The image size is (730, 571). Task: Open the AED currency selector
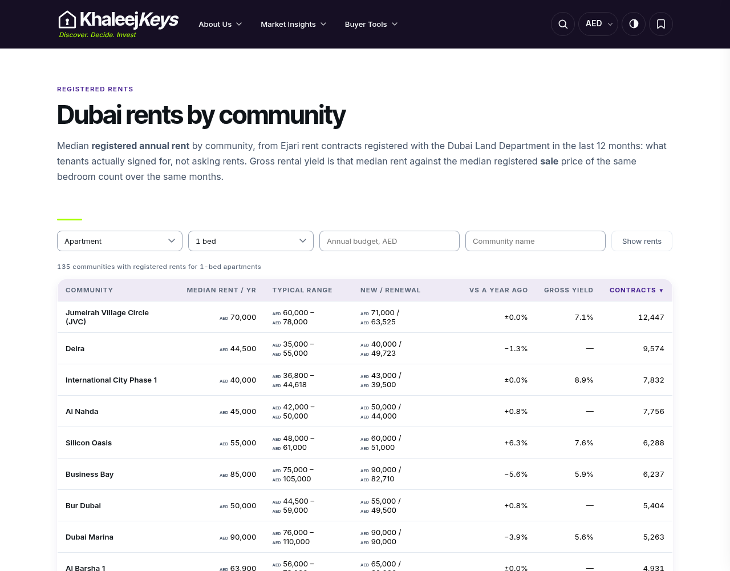point(598,24)
